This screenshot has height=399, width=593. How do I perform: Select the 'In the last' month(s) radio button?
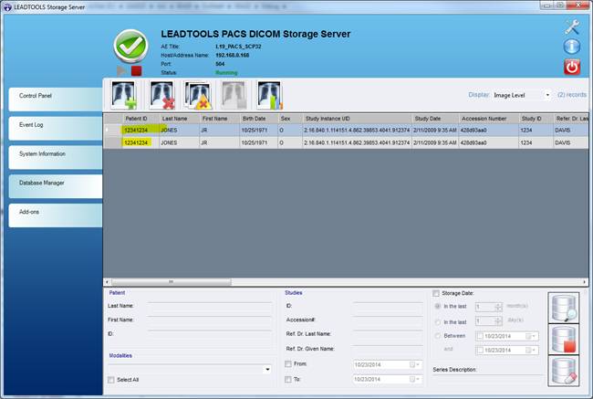coord(438,306)
